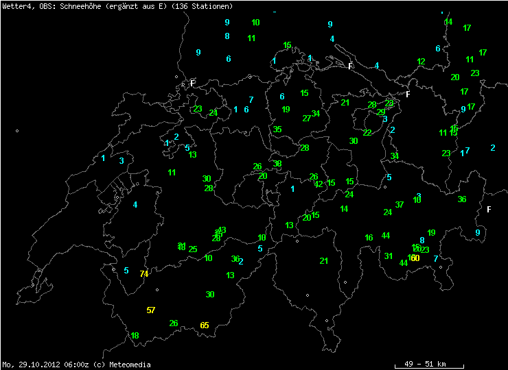The height and width of the screenshot is (370, 508).
Task: Click the green 25 station marker
Action: tap(193, 249)
